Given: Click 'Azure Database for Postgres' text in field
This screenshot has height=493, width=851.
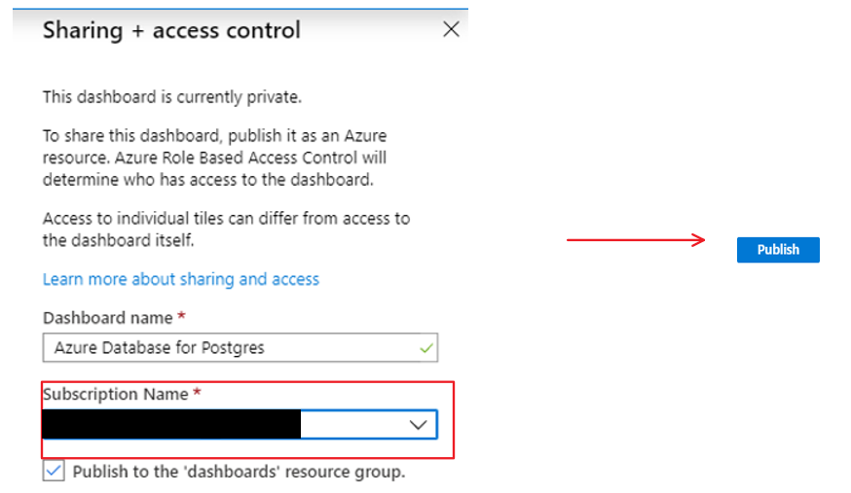Looking at the screenshot, I should click(159, 347).
